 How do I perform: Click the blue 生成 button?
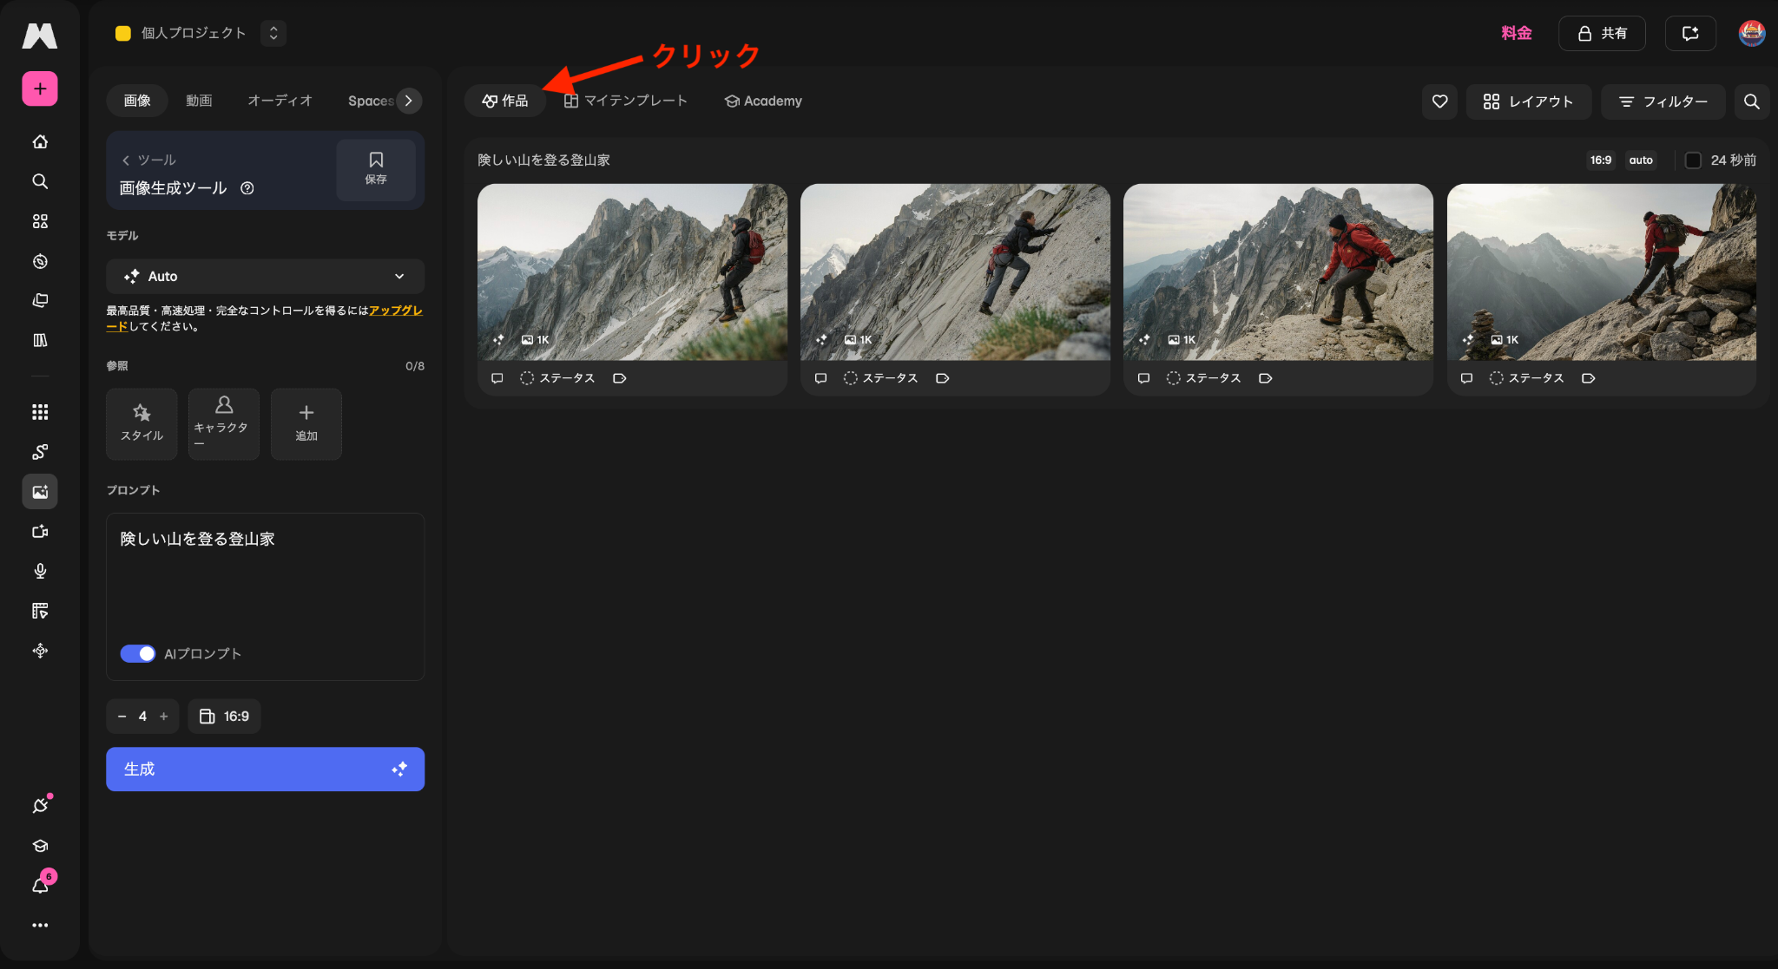(265, 769)
